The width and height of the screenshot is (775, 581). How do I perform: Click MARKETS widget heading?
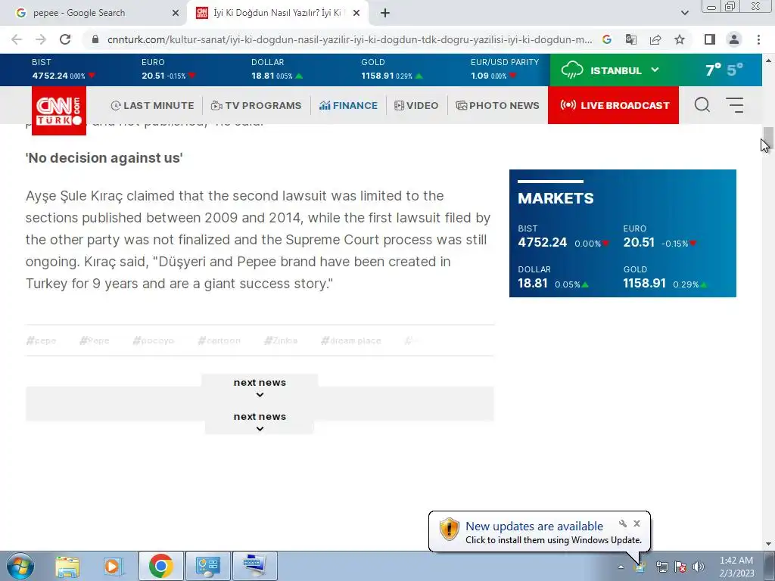(x=556, y=198)
